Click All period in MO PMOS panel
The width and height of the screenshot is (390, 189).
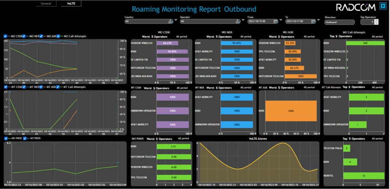coord(184,139)
